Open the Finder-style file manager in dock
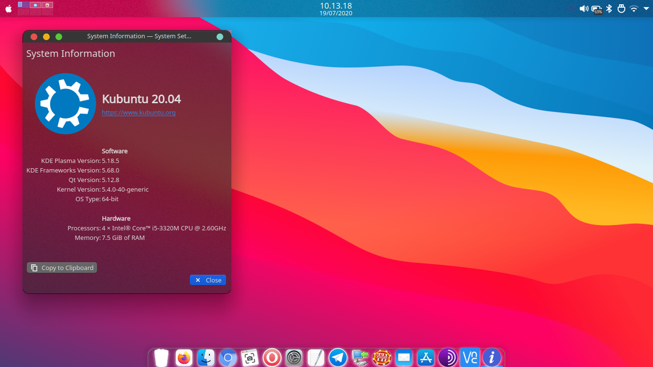Image resolution: width=653 pixels, height=367 pixels. pos(206,357)
